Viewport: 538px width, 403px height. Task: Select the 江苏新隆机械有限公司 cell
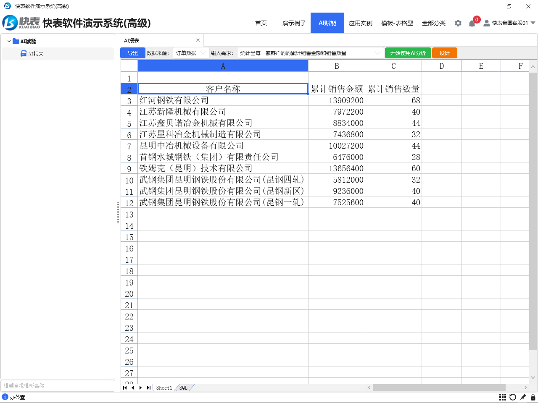(223, 112)
